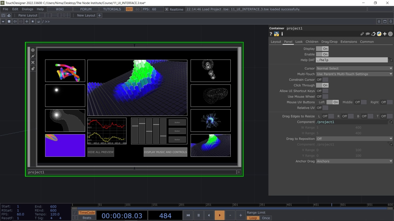The height and width of the screenshot is (221, 394).
Task: Open the Dialogs menu
Action: pyautogui.click(x=27, y=9)
